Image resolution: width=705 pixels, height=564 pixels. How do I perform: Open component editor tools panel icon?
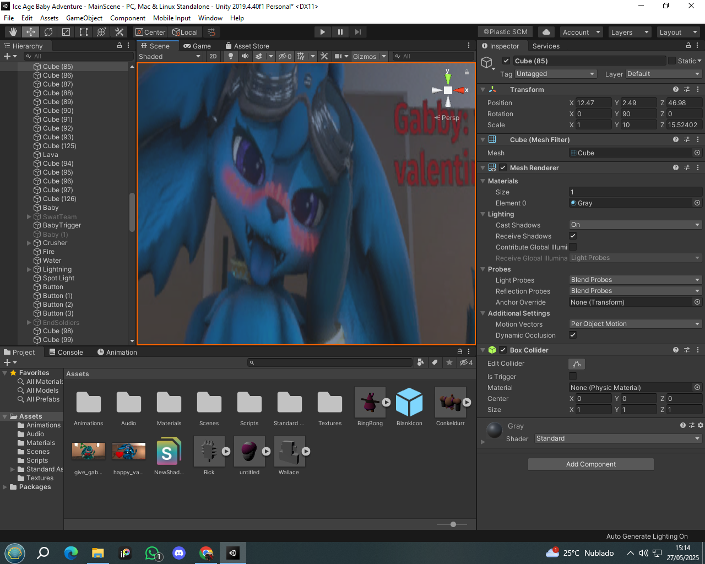(x=324, y=56)
